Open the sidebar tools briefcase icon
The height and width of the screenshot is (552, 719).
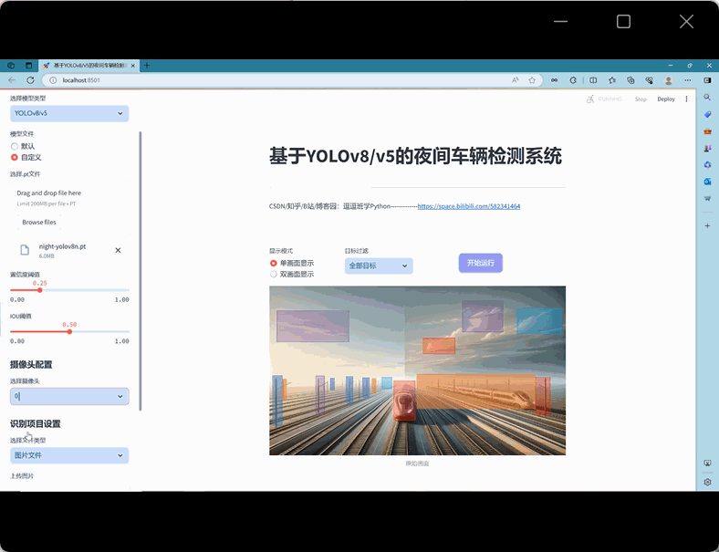pyautogui.click(x=707, y=131)
